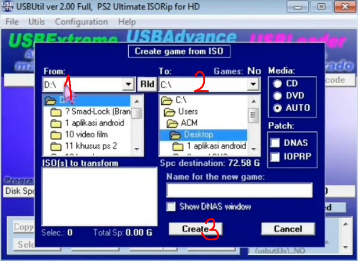Open the Help menu
This screenshot has height=261, width=358.
(127, 22)
